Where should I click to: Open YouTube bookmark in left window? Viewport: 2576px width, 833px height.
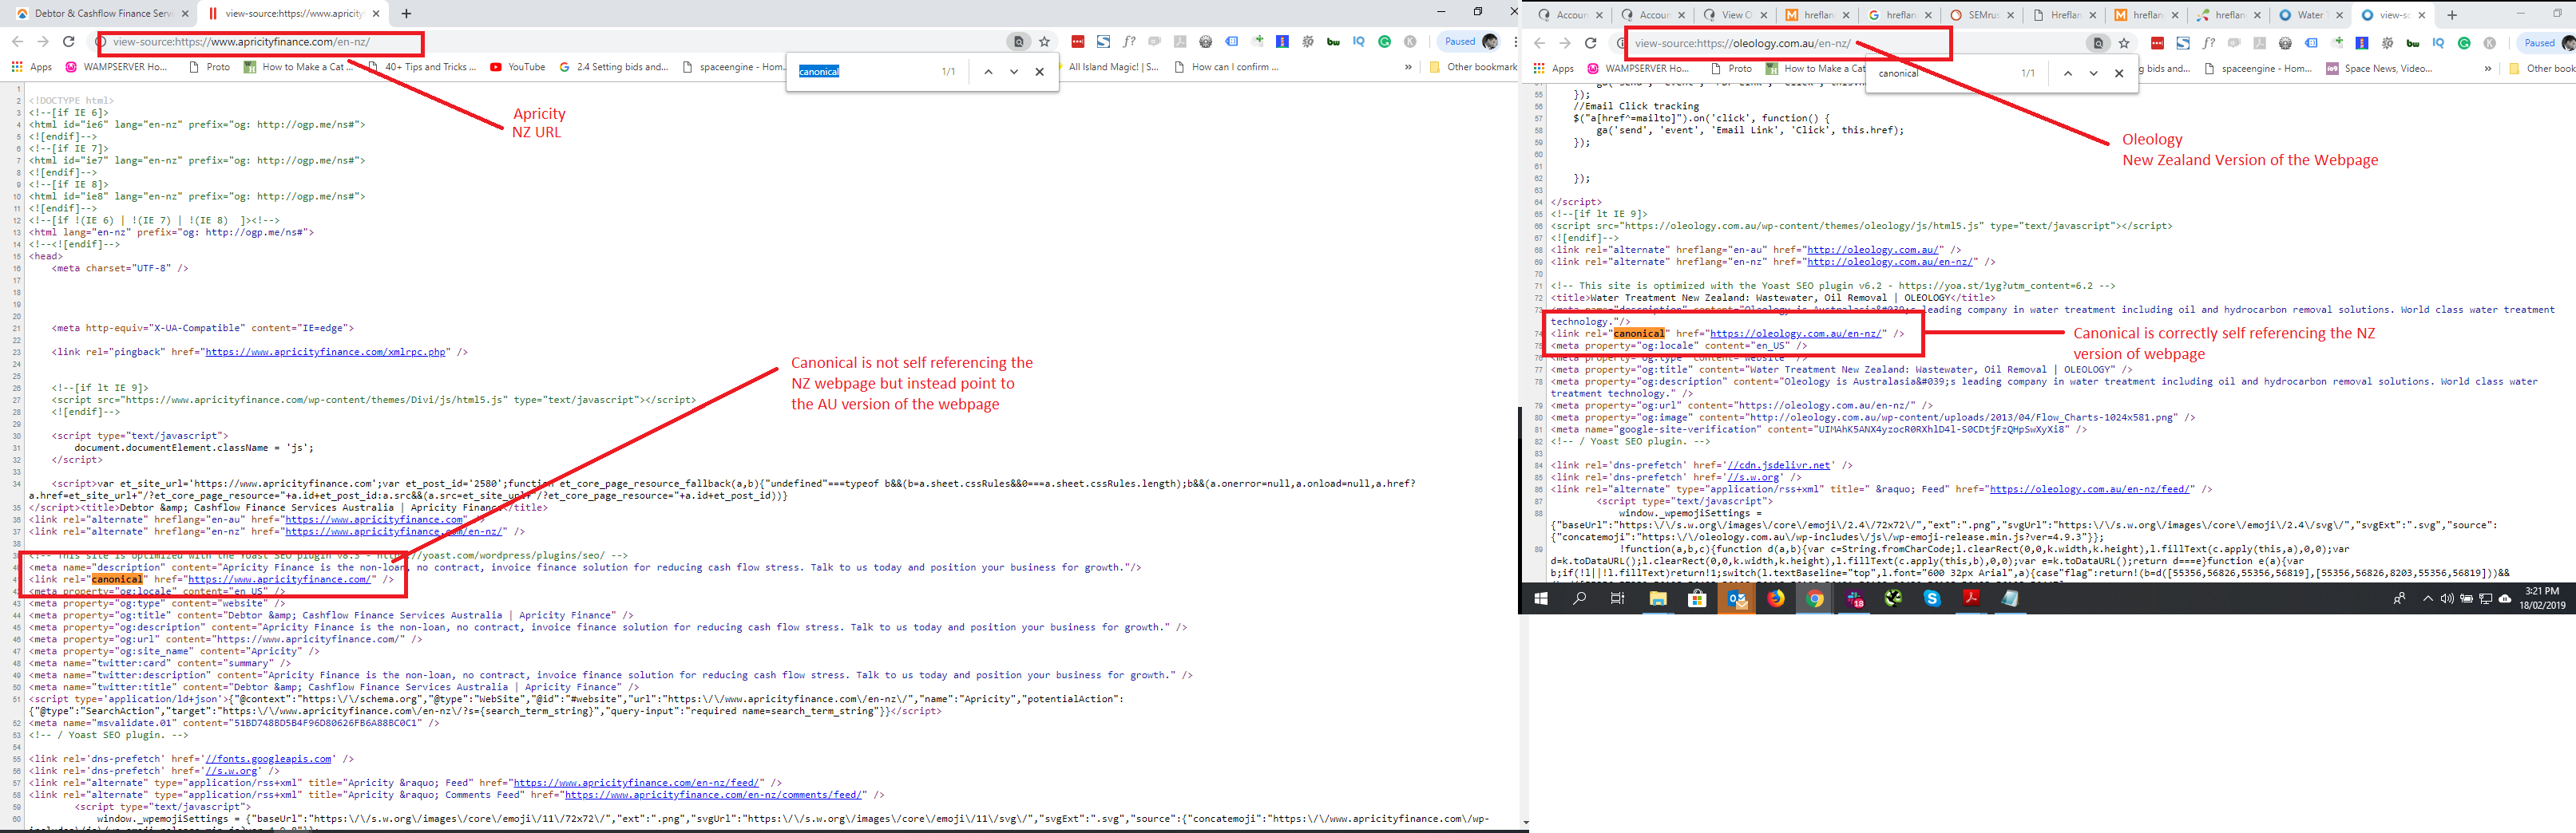click(x=517, y=67)
